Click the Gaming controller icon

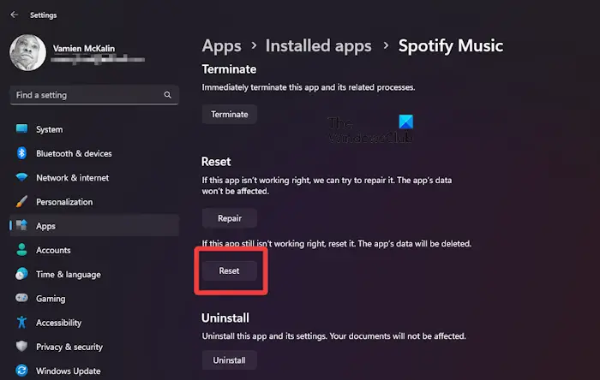[21, 298]
